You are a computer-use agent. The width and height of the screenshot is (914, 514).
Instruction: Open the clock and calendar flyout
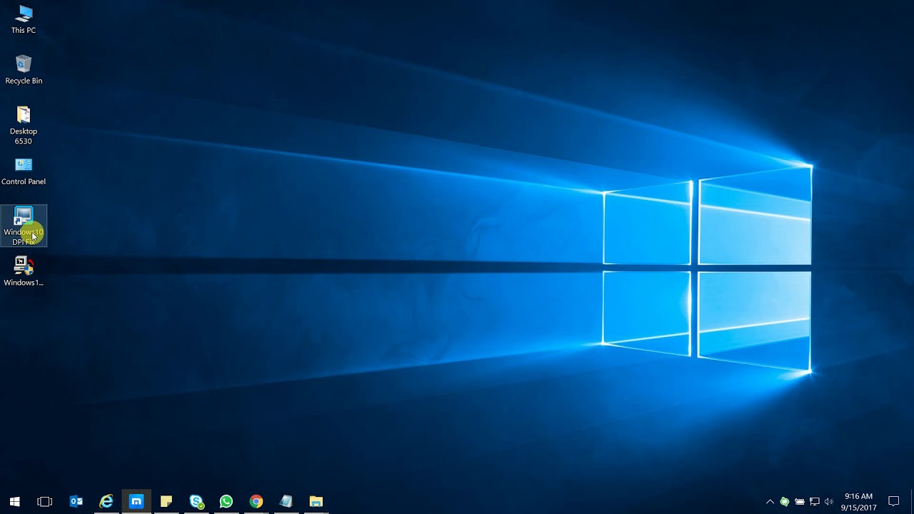pos(858,502)
